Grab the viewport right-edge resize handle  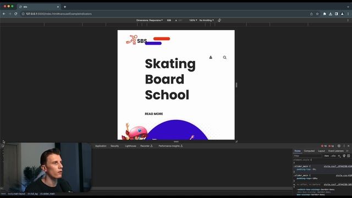tap(237, 85)
